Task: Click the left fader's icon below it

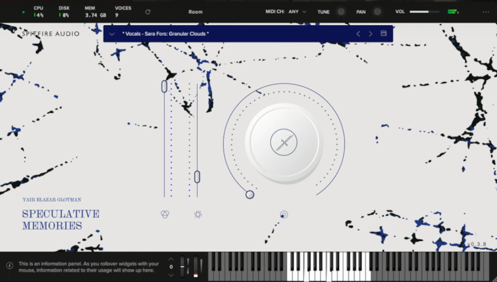Action: pos(165,214)
